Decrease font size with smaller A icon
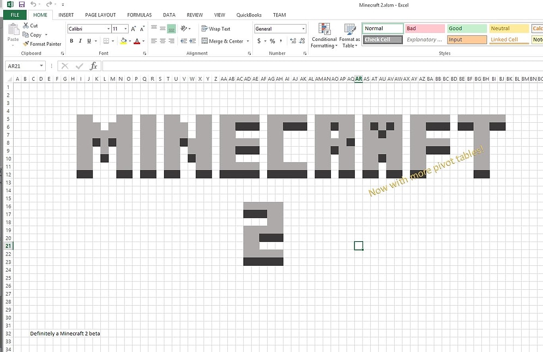The width and height of the screenshot is (543, 352). 142,29
